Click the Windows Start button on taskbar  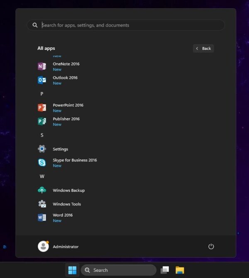tap(72, 270)
